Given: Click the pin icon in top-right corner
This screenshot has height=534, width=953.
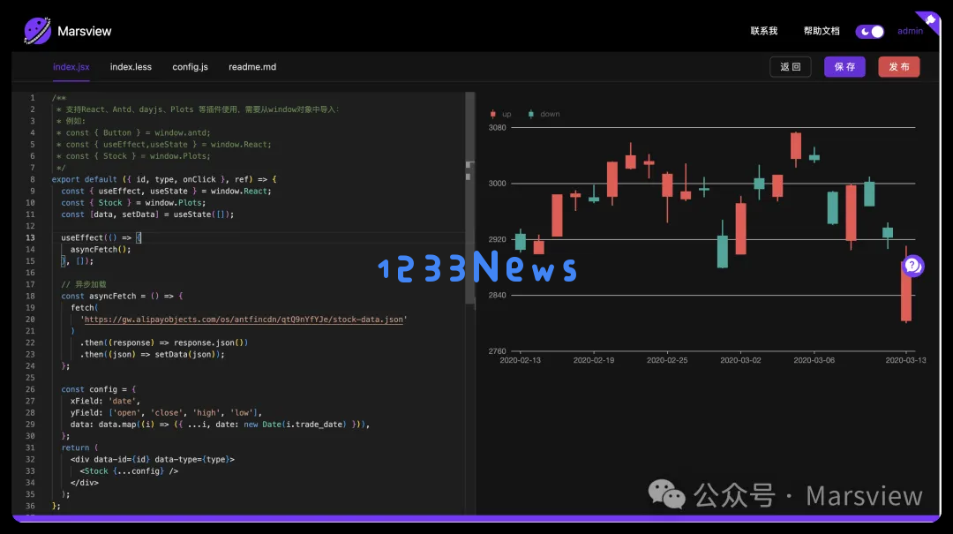Looking at the screenshot, I should pyautogui.click(x=930, y=20).
